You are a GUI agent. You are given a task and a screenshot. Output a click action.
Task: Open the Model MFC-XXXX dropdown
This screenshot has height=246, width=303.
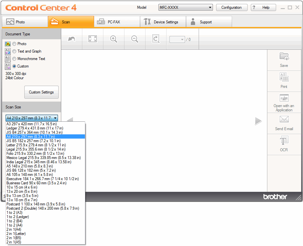pyautogui.click(x=185, y=7)
